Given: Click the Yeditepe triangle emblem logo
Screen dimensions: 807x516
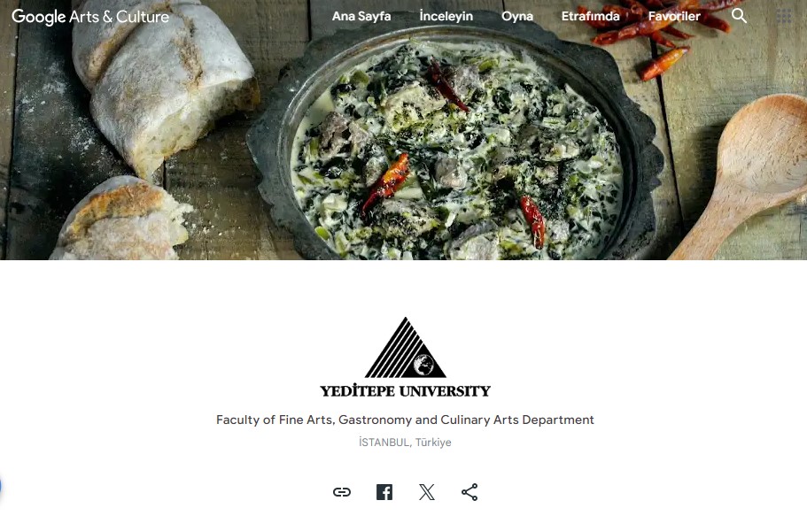Looking at the screenshot, I should pyautogui.click(x=406, y=348).
